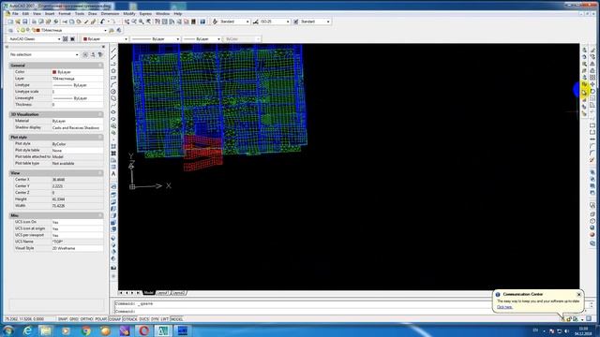Select the Circle draw tool
Image resolution: width=600 pixels, height=337 pixels.
click(x=113, y=92)
